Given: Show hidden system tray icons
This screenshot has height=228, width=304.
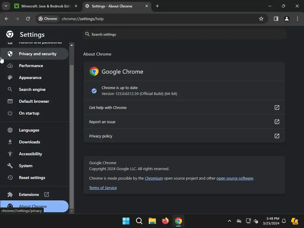Looking at the screenshot, I should tap(229, 221).
